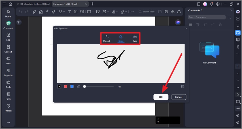Image resolution: width=242 pixels, height=129 pixels.
Task: Clear signature with trash icon
Action: pyautogui.click(x=182, y=86)
